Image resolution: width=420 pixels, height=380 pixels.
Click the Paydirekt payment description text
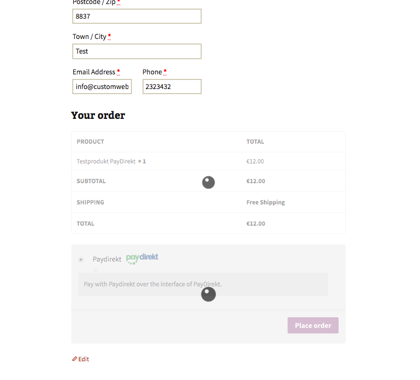tap(153, 284)
